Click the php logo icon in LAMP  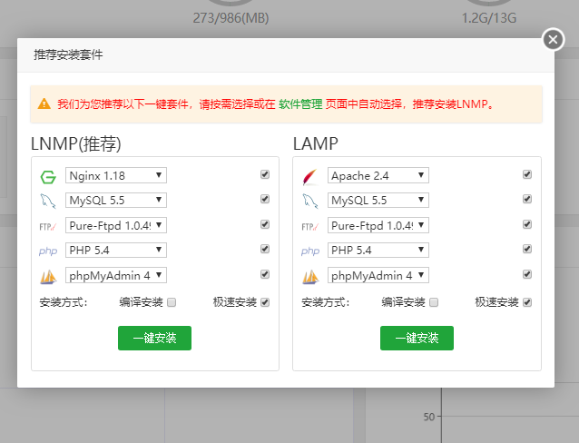coord(310,251)
